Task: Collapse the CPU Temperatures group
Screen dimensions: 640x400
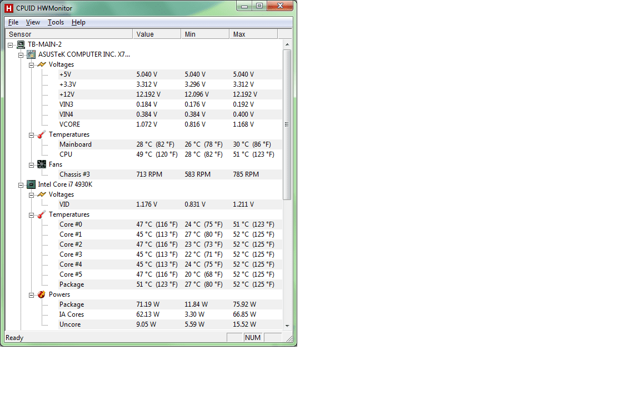Action: tap(32, 215)
